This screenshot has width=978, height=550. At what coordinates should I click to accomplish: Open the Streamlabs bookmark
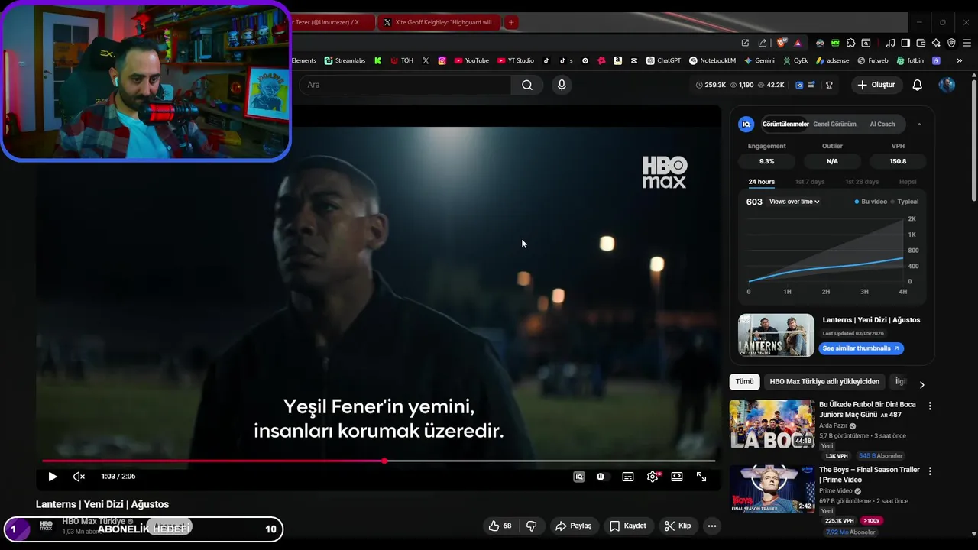[x=345, y=60]
